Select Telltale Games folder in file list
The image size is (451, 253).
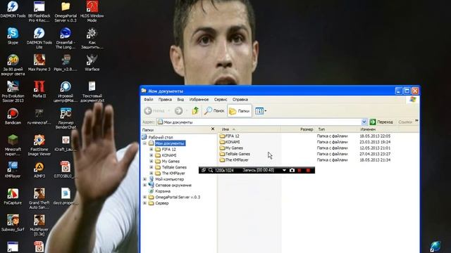(235, 154)
